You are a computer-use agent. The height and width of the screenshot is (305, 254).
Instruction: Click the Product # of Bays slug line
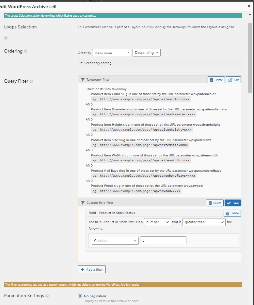coord(156,171)
